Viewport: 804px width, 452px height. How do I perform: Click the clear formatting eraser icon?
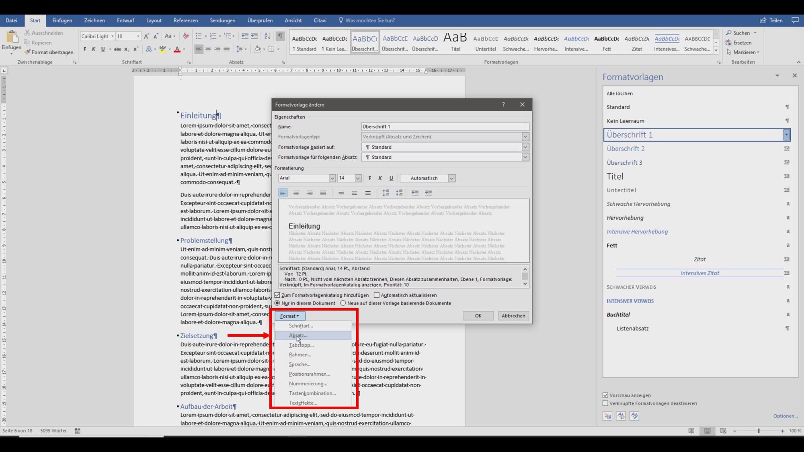[186, 36]
